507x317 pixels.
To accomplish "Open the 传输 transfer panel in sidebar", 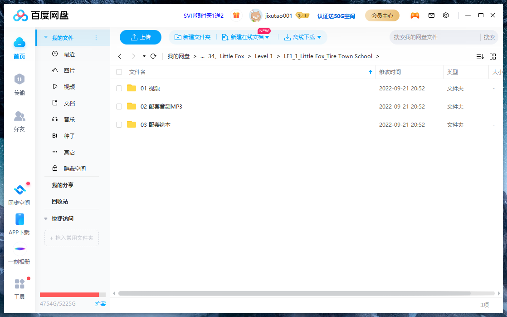I will pyautogui.click(x=19, y=84).
